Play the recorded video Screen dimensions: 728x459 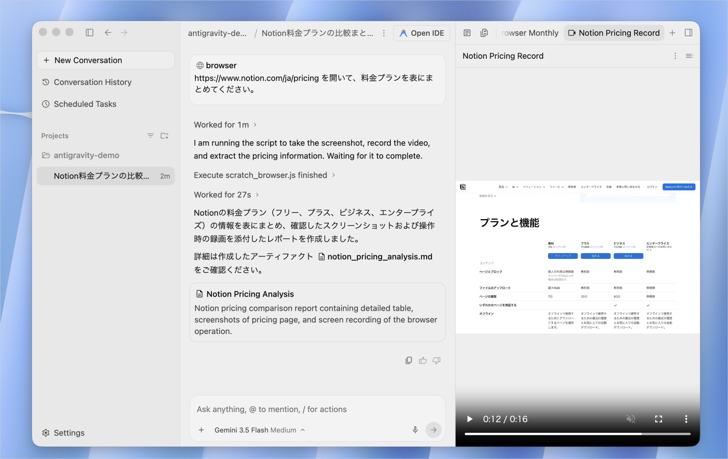point(469,419)
